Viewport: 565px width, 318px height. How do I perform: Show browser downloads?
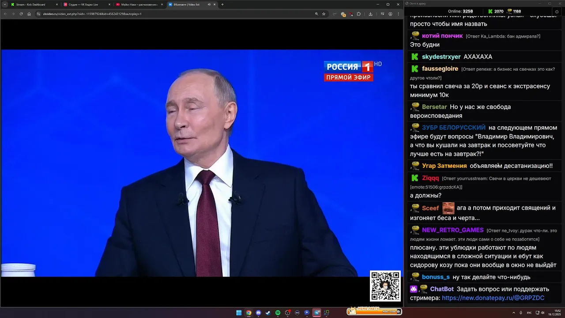tap(370, 14)
